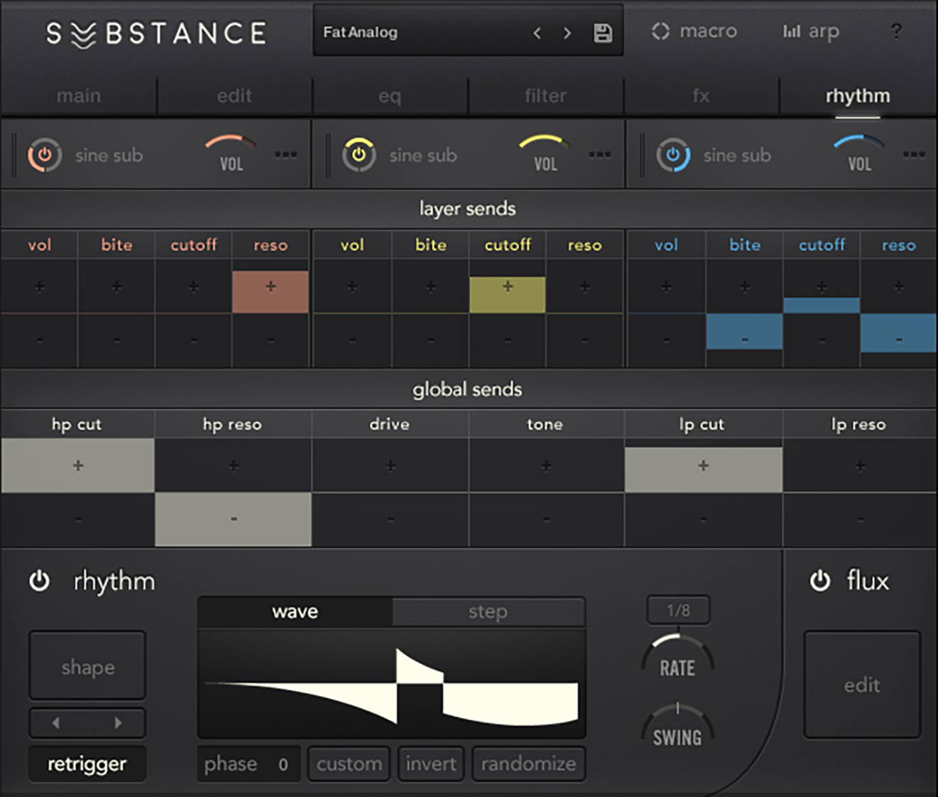Viewport: 938px width, 797px height.
Task: Adjust the VOL knob on the second layer
Action: tap(544, 156)
